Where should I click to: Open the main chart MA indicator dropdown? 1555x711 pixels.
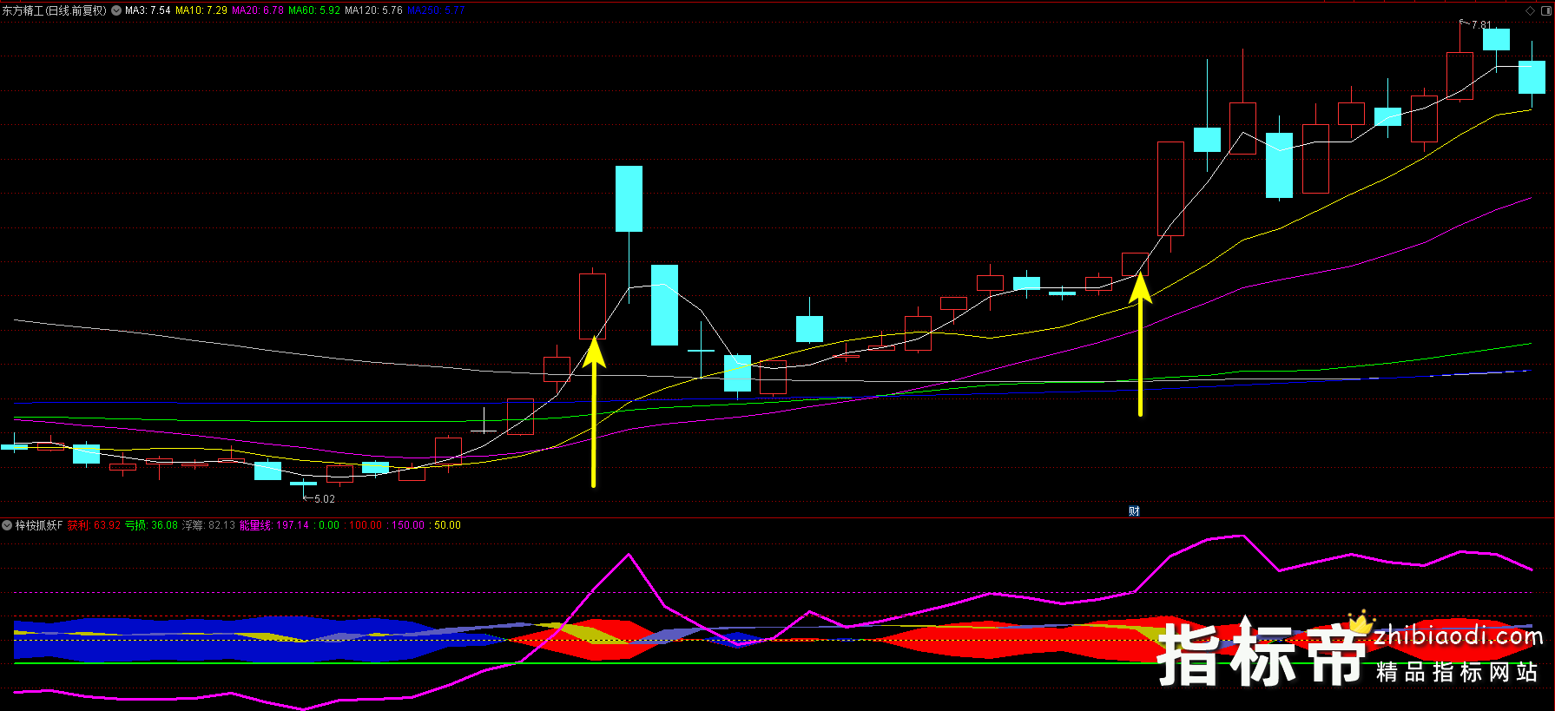tap(116, 10)
